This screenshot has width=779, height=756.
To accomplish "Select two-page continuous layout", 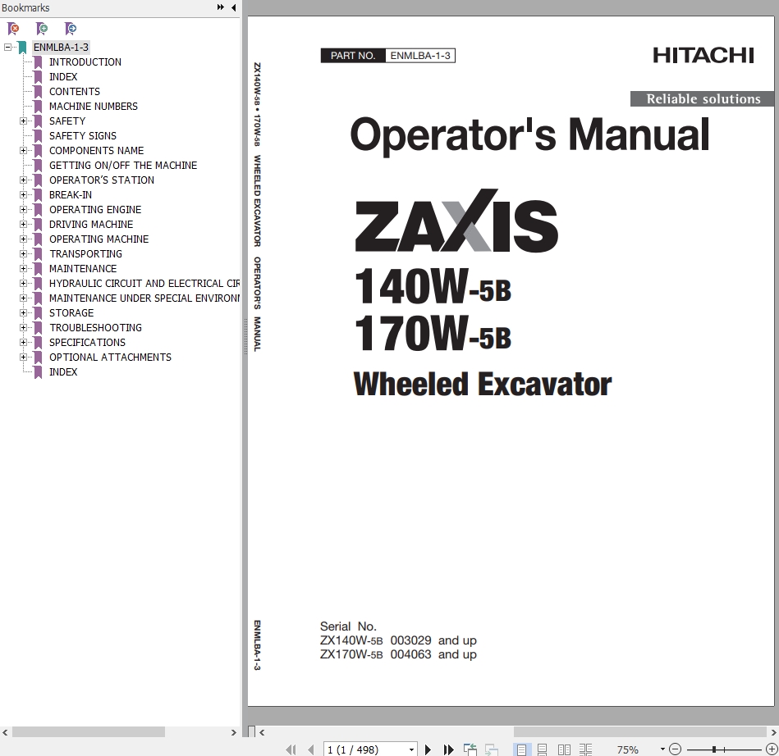I will (x=586, y=749).
